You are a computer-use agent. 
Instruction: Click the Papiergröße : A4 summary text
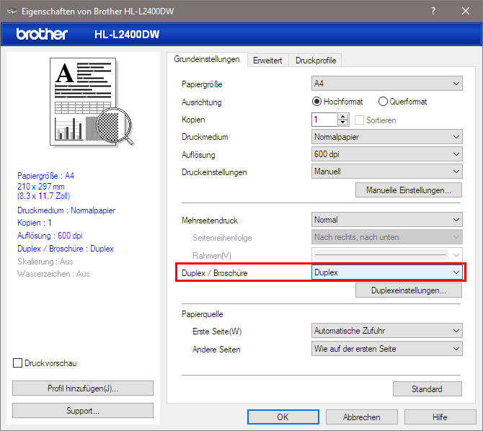[x=45, y=176]
